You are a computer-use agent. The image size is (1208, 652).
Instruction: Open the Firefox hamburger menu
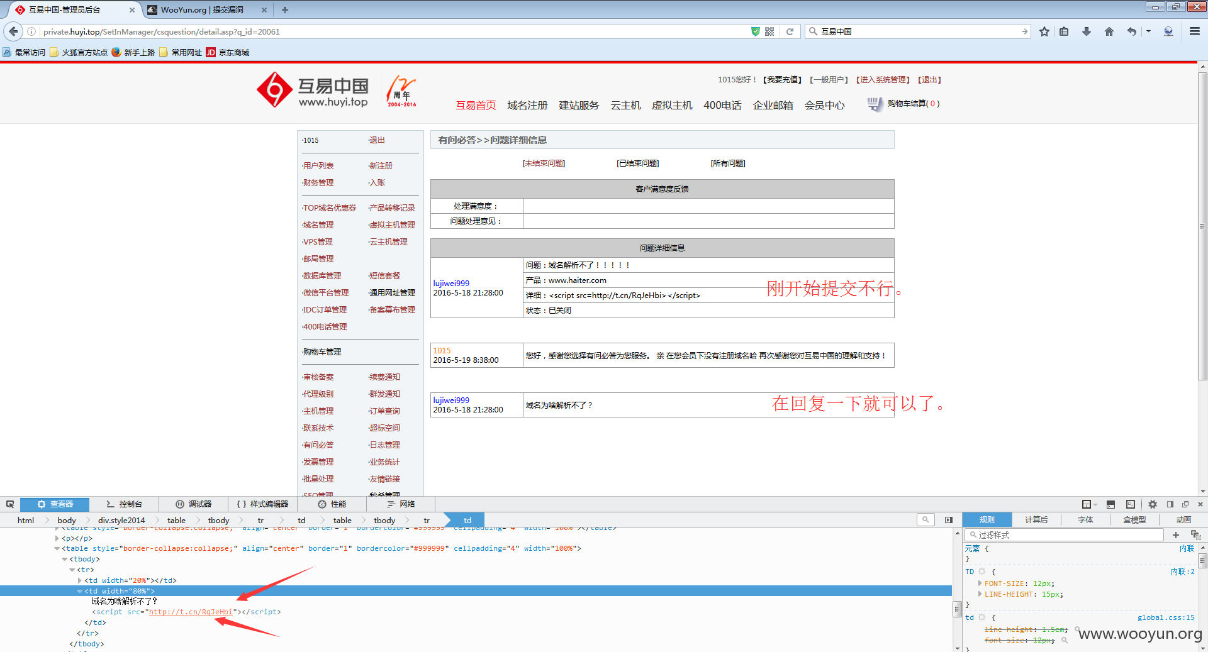pyautogui.click(x=1194, y=31)
